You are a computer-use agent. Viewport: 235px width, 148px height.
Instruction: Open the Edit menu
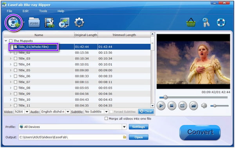pyautogui.click(x=25, y=11)
